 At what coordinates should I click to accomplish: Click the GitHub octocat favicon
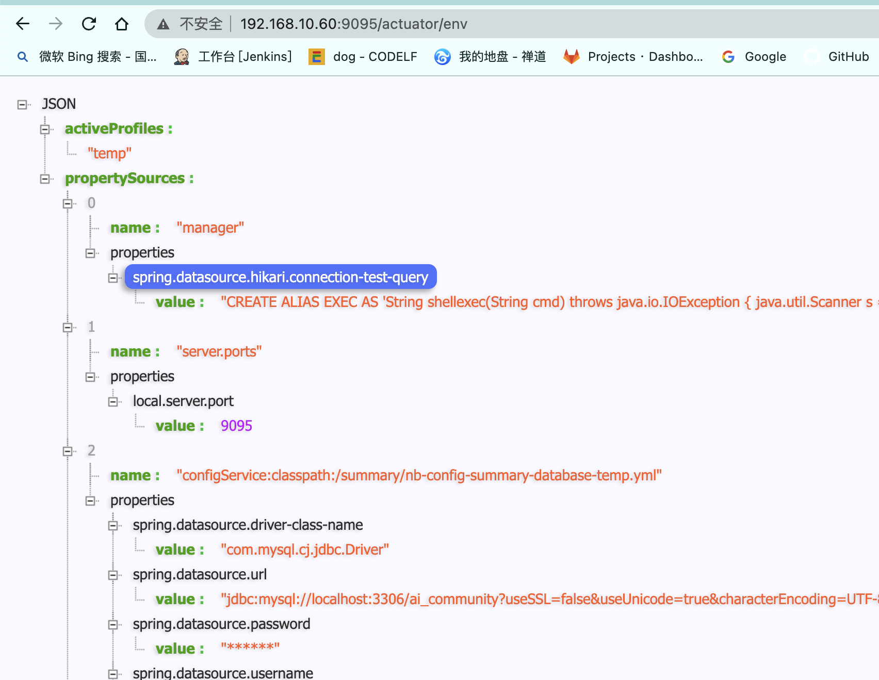point(811,57)
